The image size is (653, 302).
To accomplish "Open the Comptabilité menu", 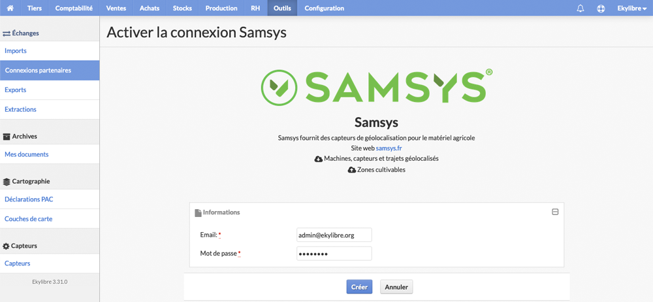I will 74,8.
